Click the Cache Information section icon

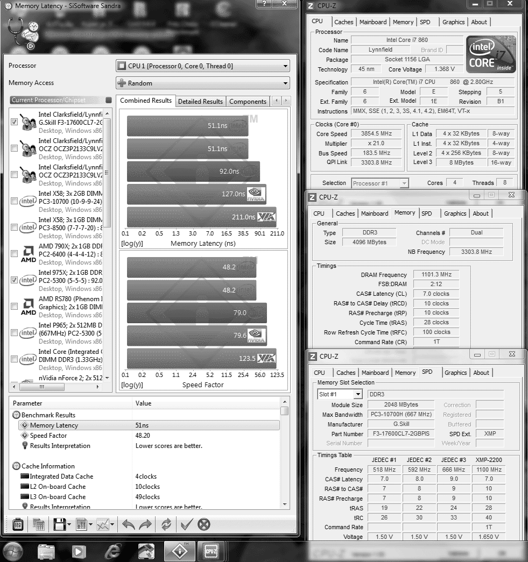click(16, 466)
